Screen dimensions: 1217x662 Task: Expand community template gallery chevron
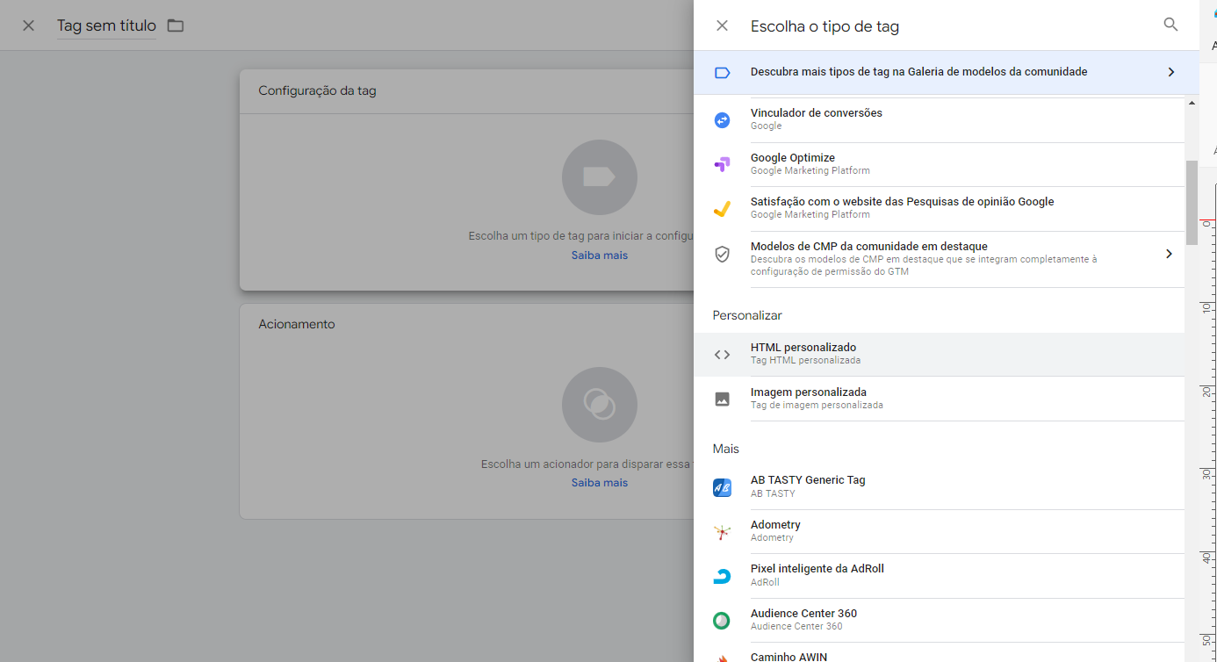click(x=1170, y=72)
